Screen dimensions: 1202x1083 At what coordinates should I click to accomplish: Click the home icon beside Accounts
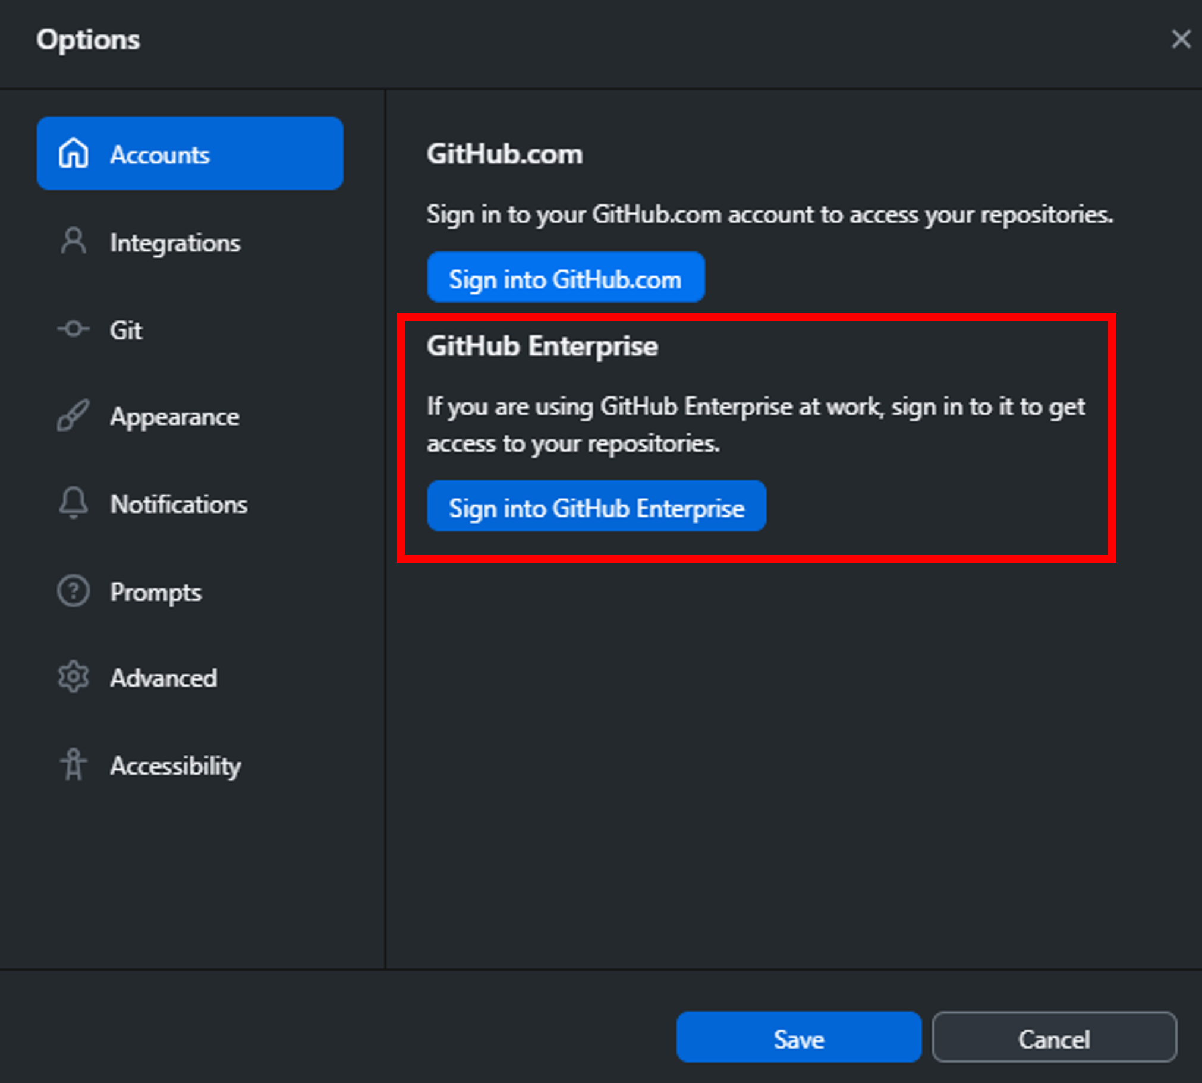tap(73, 153)
